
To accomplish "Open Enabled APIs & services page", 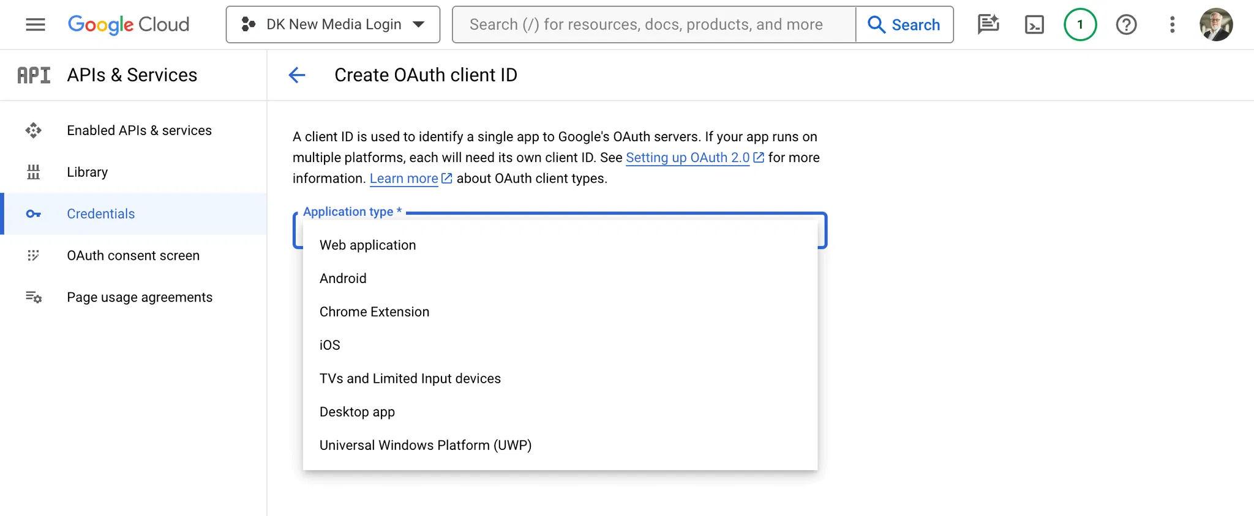I will click(x=139, y=130).
